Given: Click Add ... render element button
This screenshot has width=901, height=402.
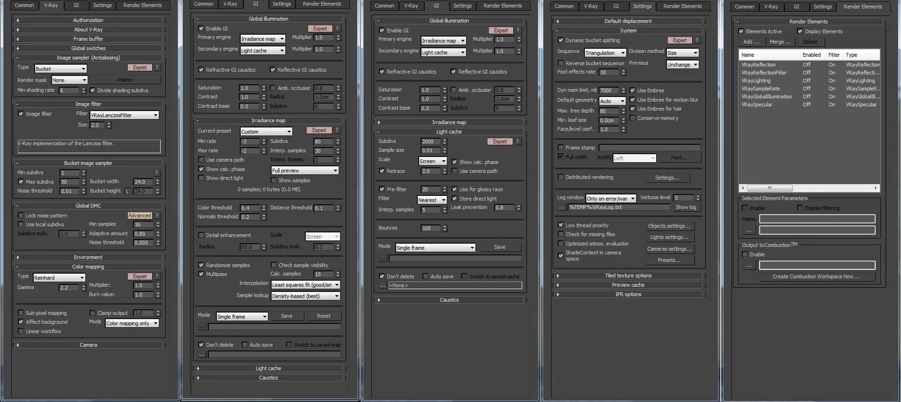Looking at the screenshot, I should click(x=751, y=42).
